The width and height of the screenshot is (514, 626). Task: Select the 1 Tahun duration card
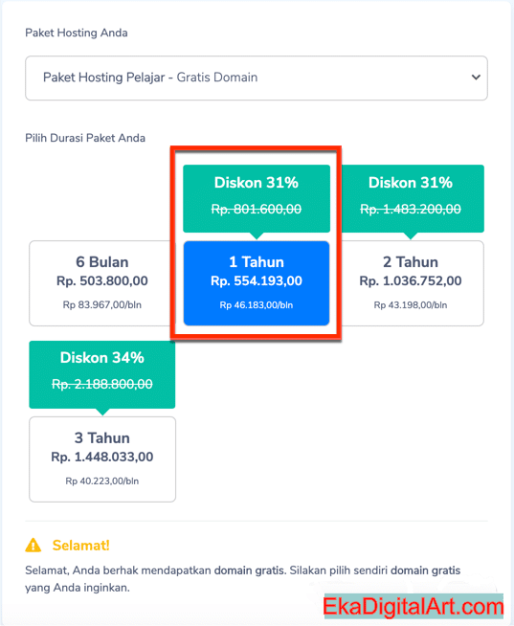coord(257,283)
